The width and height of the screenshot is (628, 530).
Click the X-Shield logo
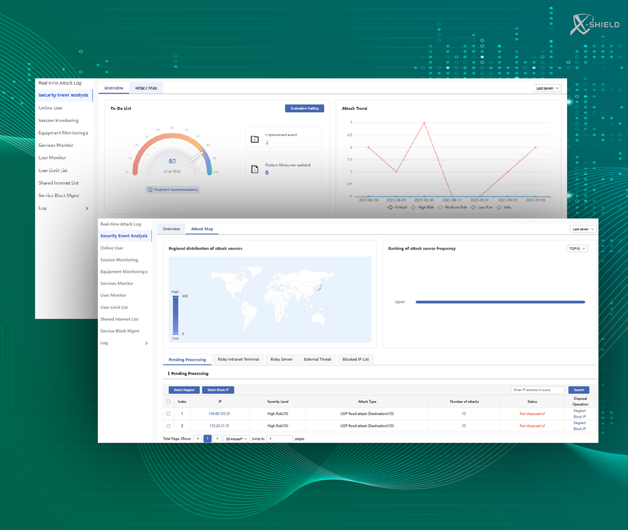[x=594, y=25]
